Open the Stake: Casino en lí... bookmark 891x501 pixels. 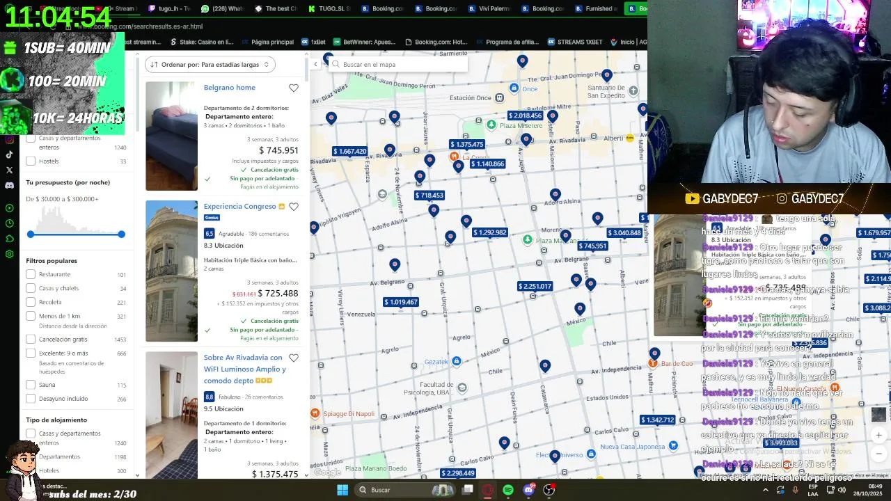(201, 42)
